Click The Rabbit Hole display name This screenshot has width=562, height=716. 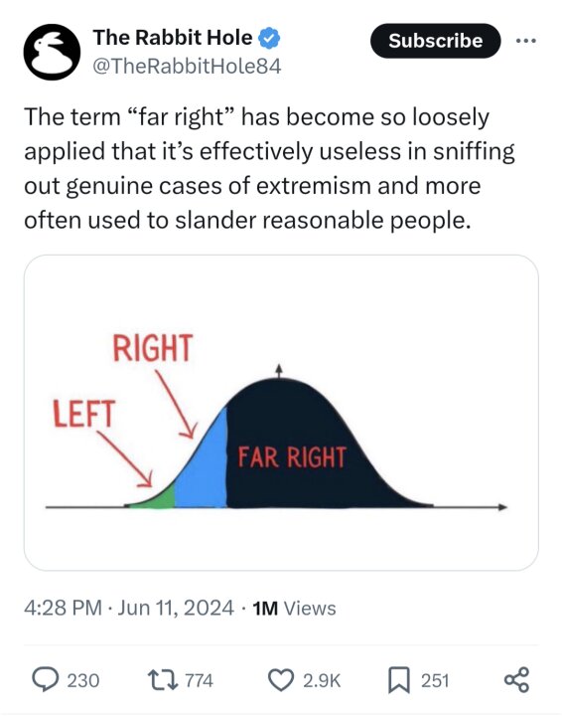(x=173, y=38)
